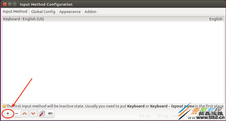
Task: Move input method down with arrow button
Action: point(33,114)
